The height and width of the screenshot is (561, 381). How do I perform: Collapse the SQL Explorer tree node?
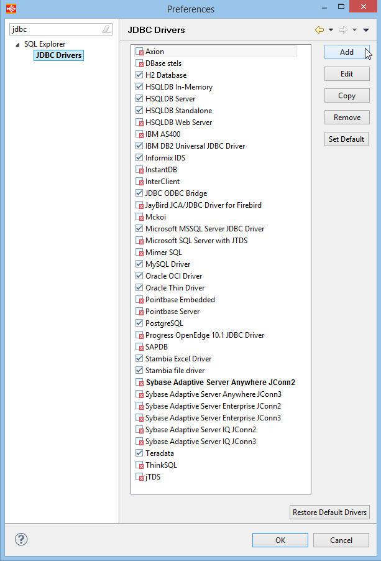pyautogui.click(x=17, y=45)
